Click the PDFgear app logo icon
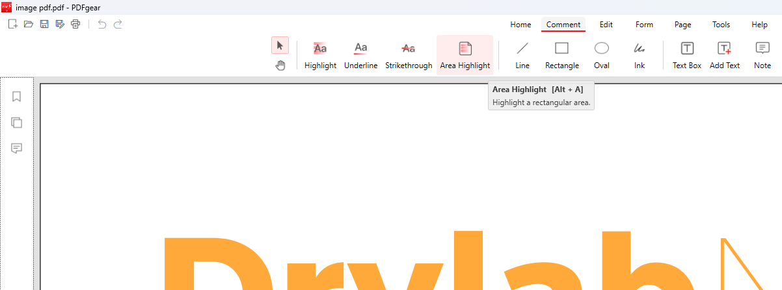The height and width of the screenshot is (290, 782). [x=7, y=6]
